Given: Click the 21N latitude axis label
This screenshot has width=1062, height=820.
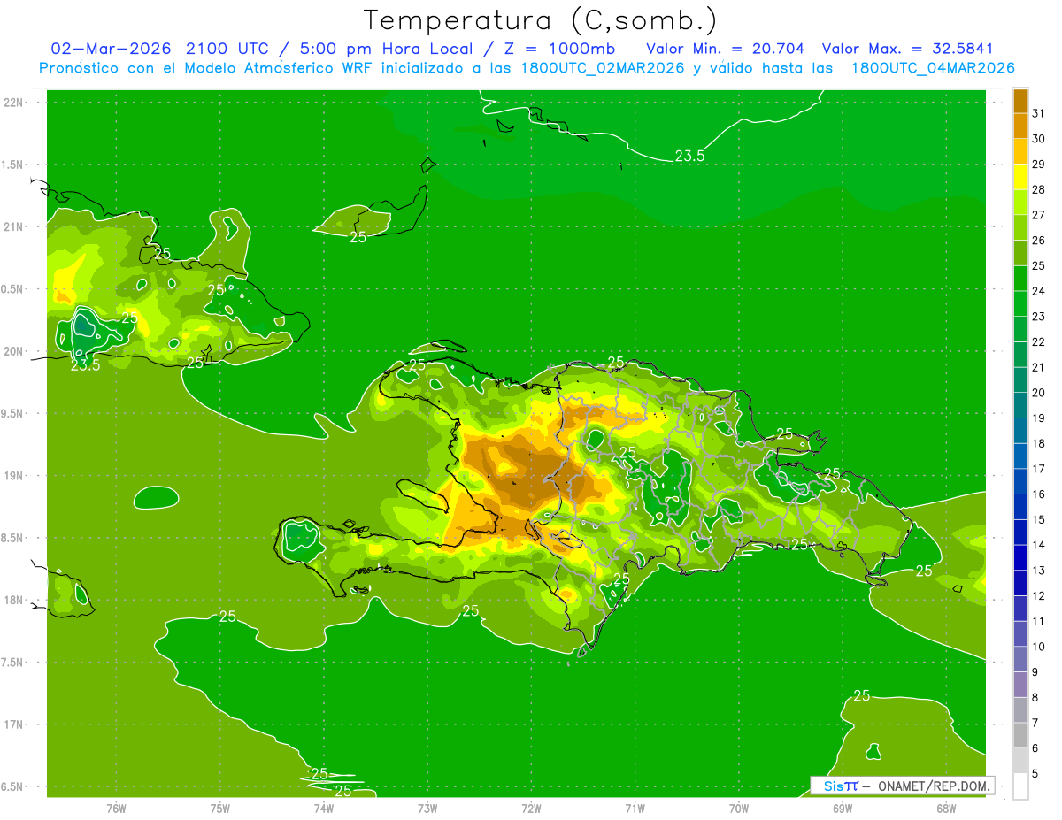Looking at the screenshot, I should click(x=14, y=227).
